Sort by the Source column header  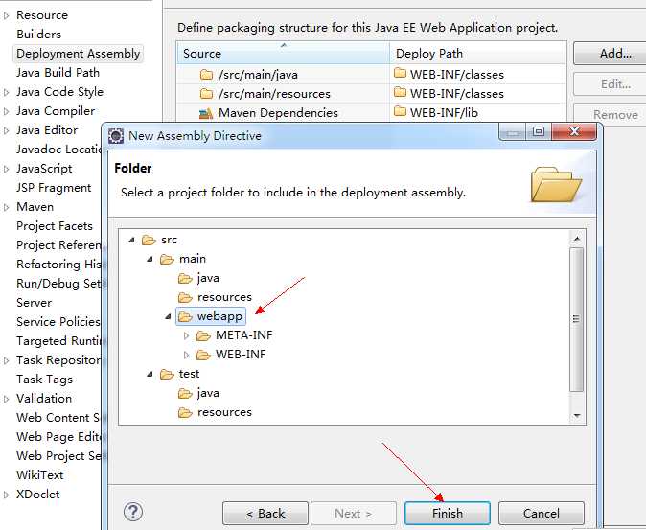pyautogui.click(x=283, y=53)
